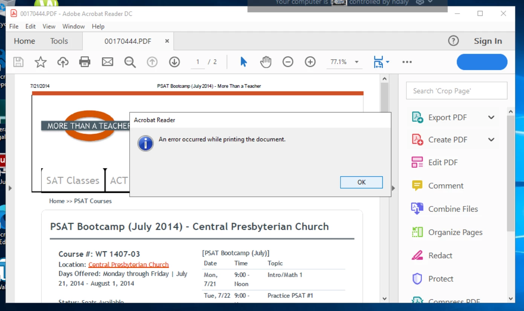The width and height of the screenshot is (524, 311).
Task: Click the blue button beside the More tools icon
Action: coord(482,62)
